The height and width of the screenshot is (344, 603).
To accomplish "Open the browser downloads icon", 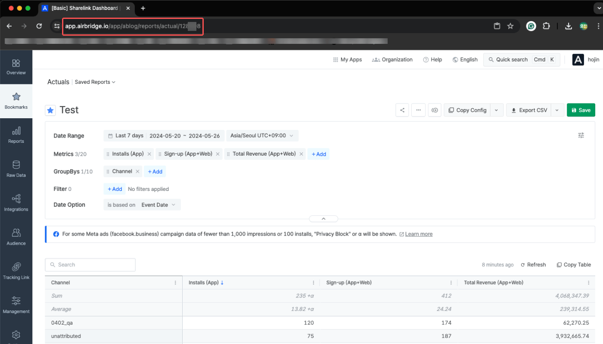I will [569, 26].
